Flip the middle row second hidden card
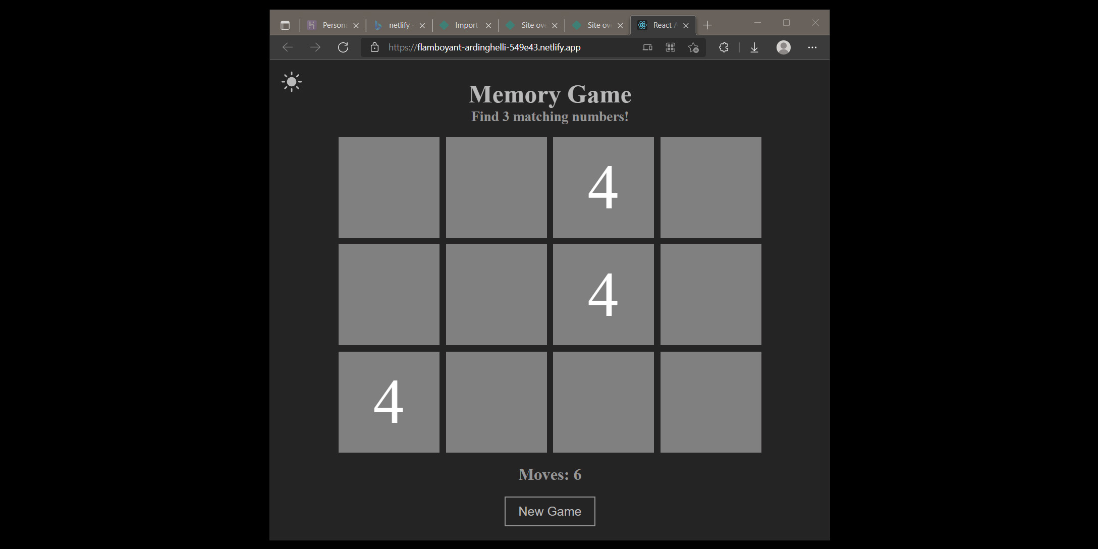Image resolution: width=1098 pixels, height=549 pixels. point(496,295)
